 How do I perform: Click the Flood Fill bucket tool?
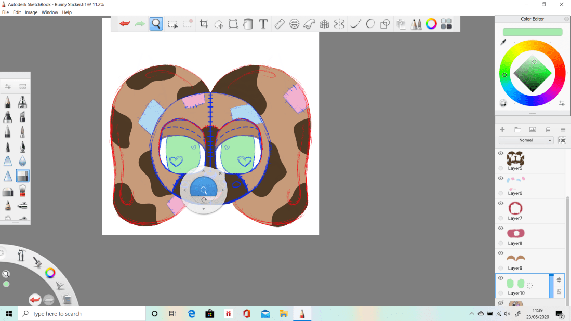(248, 24)
